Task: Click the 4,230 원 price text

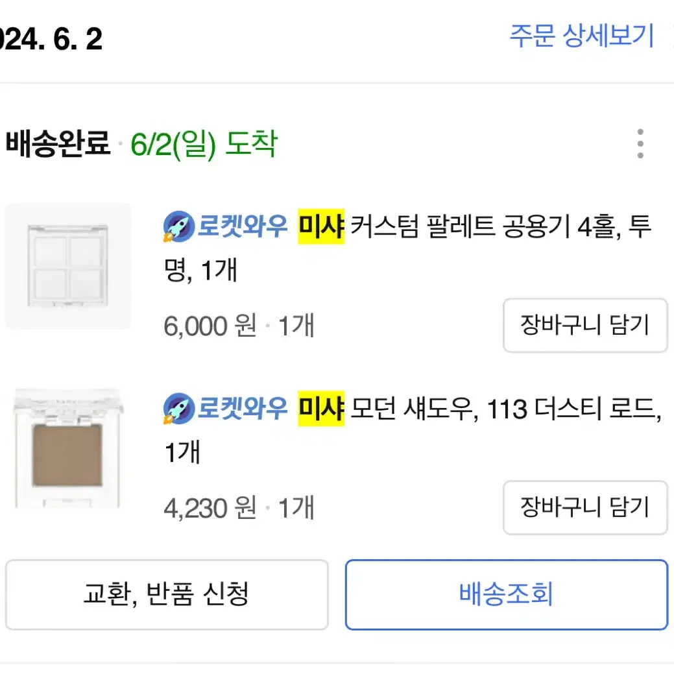Action: click(210, 508)
